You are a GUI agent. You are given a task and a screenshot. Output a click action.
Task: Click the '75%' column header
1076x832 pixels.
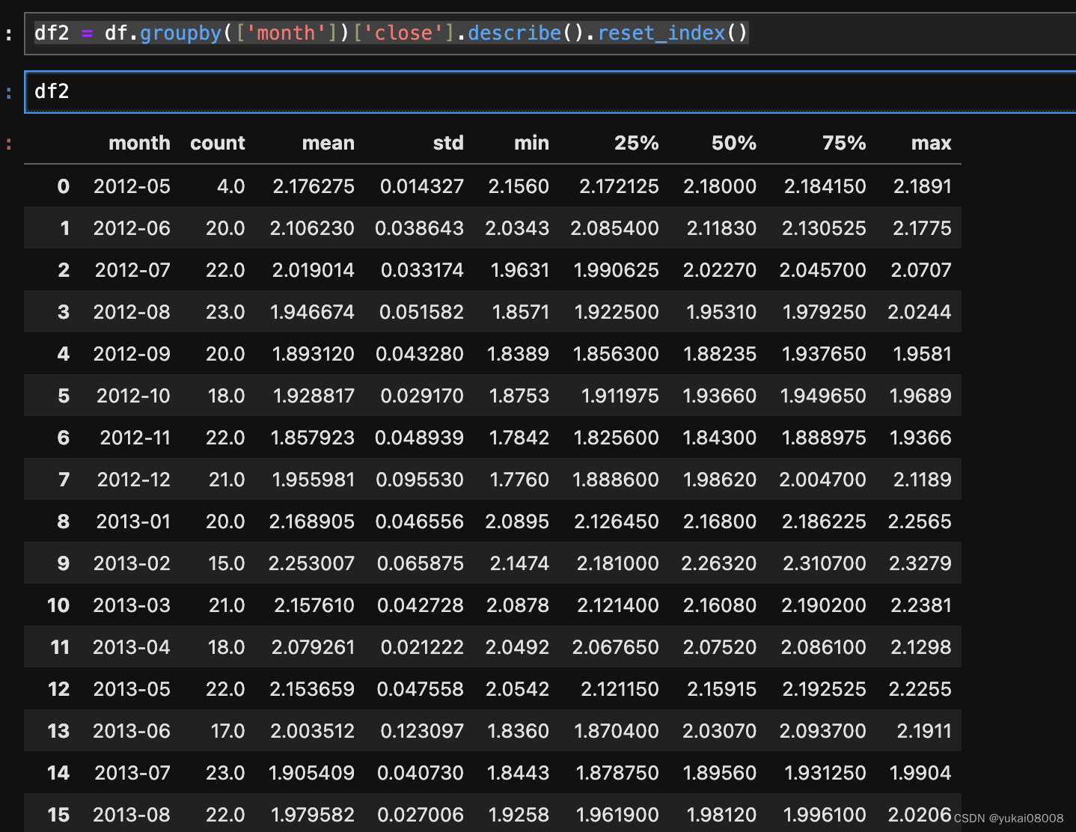pyautogui.click(x=844, y=143)
